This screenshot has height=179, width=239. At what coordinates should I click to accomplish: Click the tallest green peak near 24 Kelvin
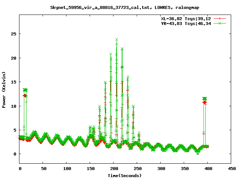pos(117,40)
